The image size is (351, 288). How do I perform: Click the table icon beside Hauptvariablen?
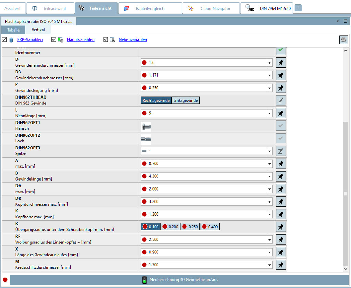61,39
